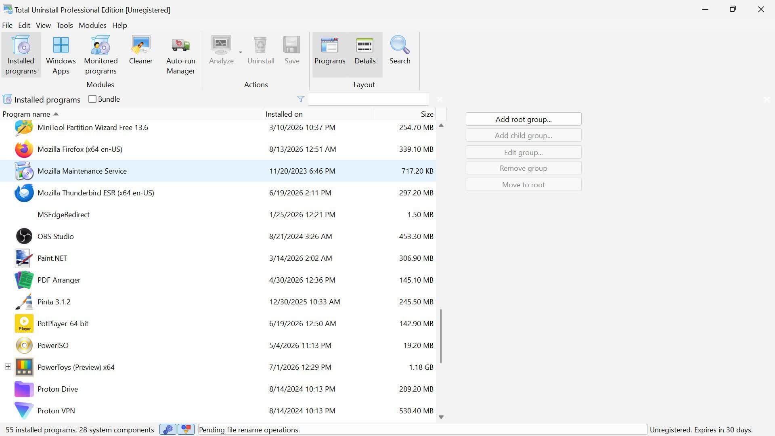Click the PDF Arranger program name

pos(59,280)
